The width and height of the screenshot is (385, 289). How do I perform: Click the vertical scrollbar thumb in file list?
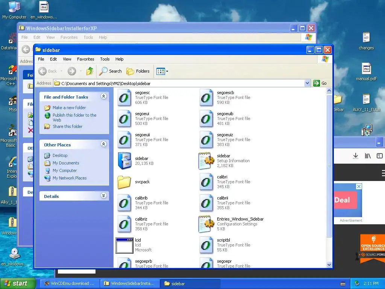329,166
